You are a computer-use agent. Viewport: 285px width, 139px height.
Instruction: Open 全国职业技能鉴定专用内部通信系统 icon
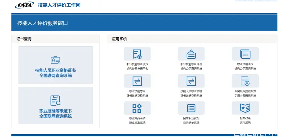245,81
